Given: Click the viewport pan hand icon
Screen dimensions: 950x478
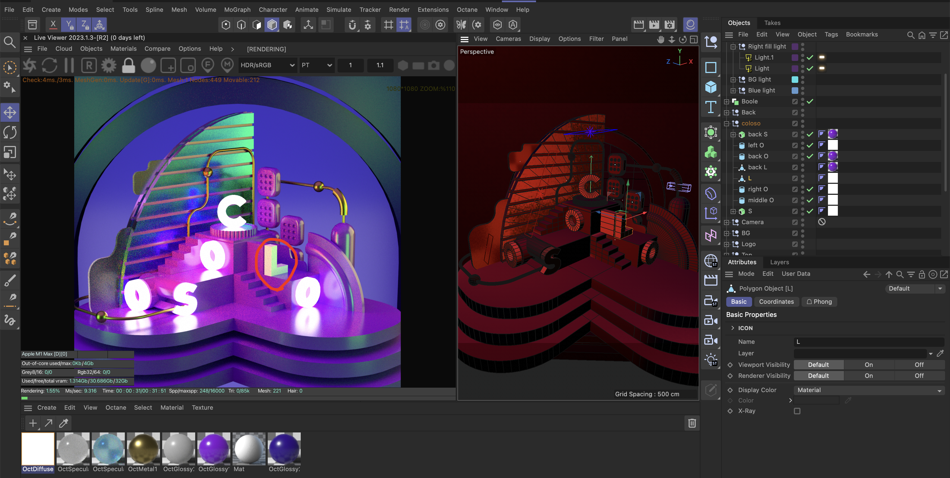Looking at the screenshot, I should click(x=661, y=39).
